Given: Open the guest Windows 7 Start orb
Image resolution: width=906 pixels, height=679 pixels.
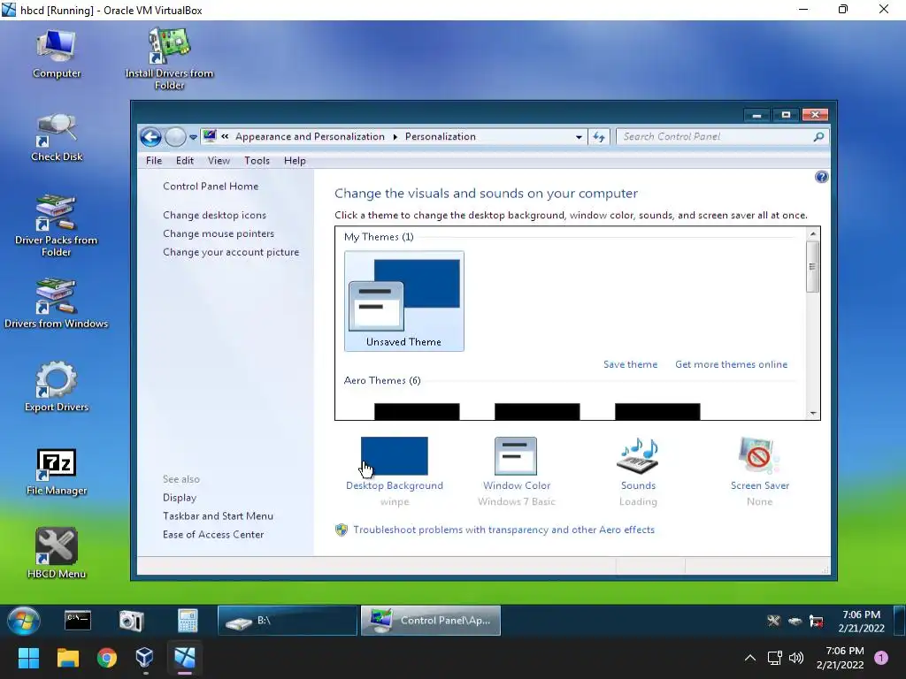Looking at the screenshot, I should 24,621.
